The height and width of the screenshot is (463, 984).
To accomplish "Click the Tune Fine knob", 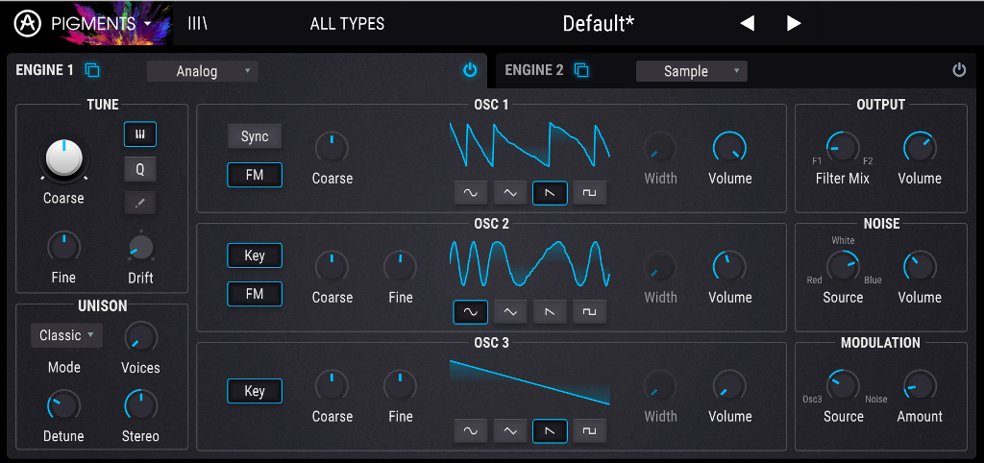I will pyautogui.click(x=63, y=247).
